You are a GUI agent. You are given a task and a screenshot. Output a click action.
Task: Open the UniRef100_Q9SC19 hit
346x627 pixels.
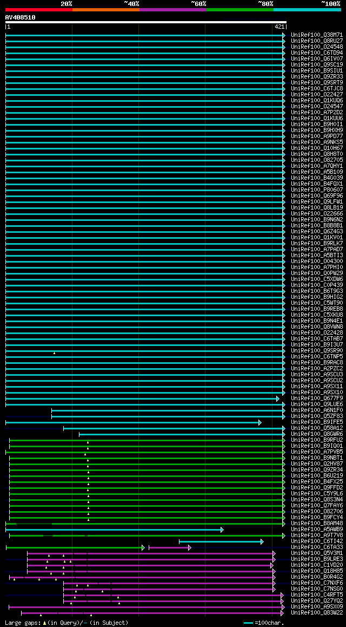(317, 65)
